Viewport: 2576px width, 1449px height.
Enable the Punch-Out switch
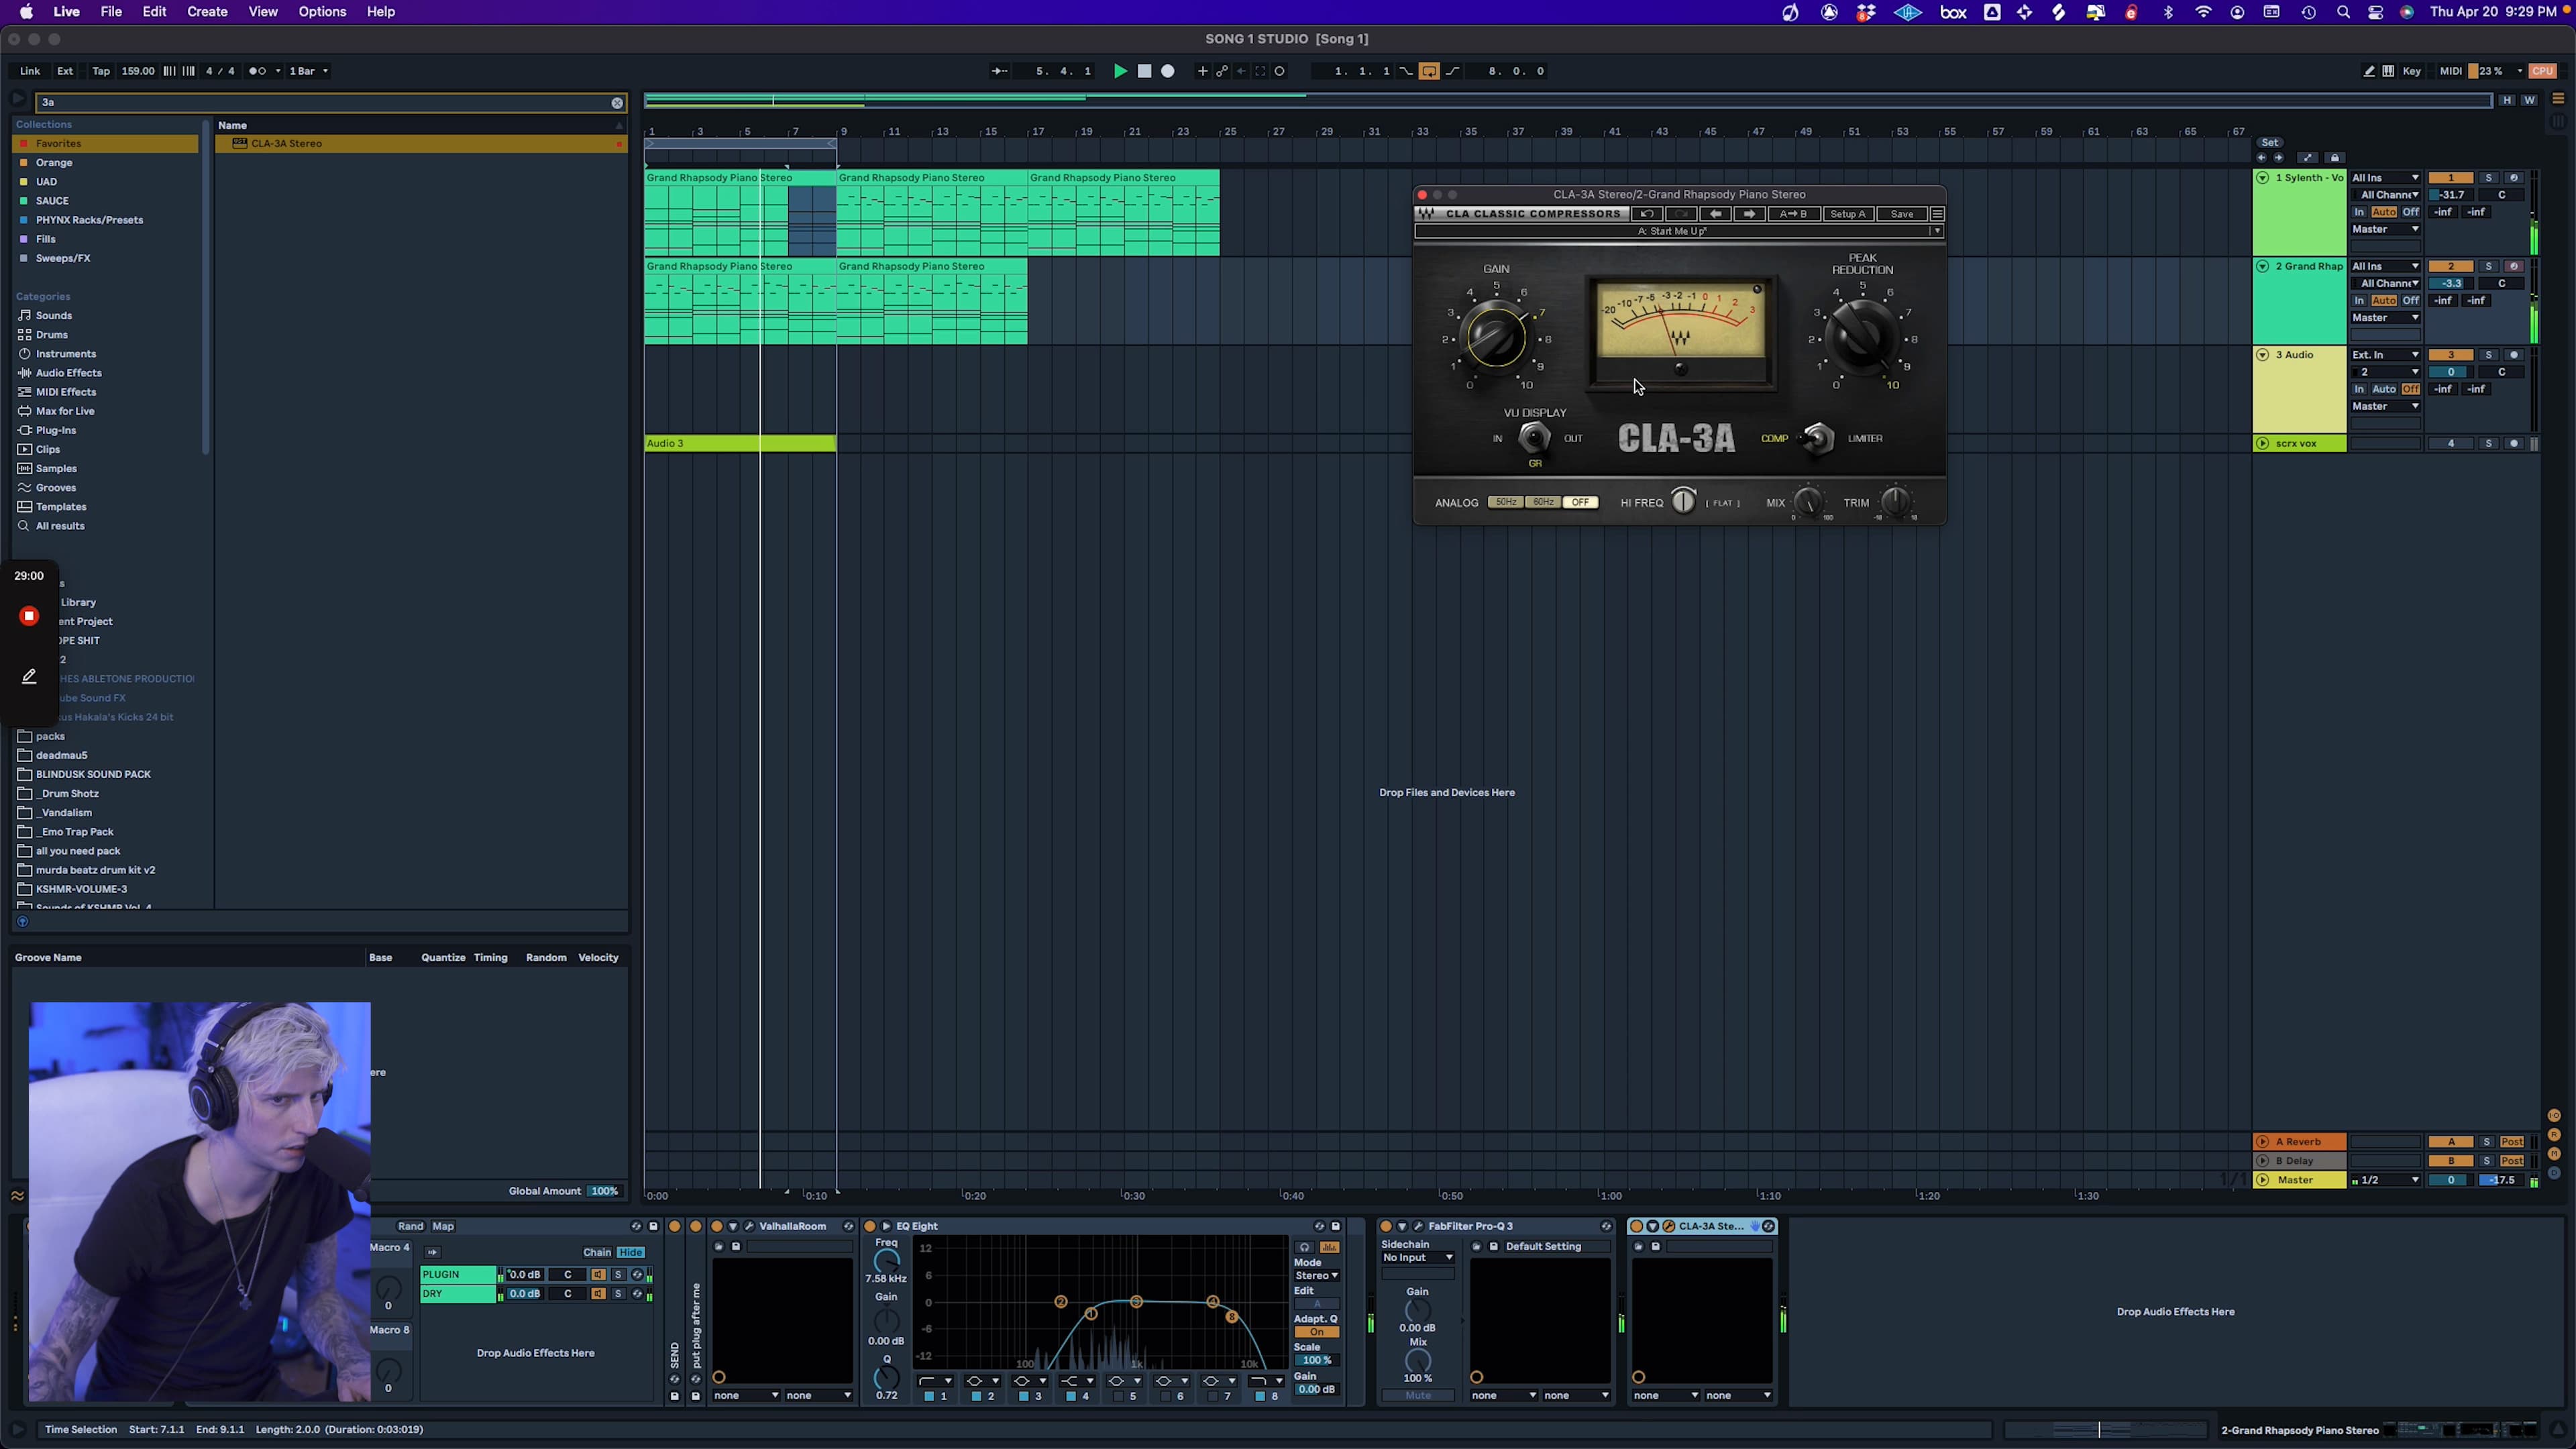(1452, 71)
